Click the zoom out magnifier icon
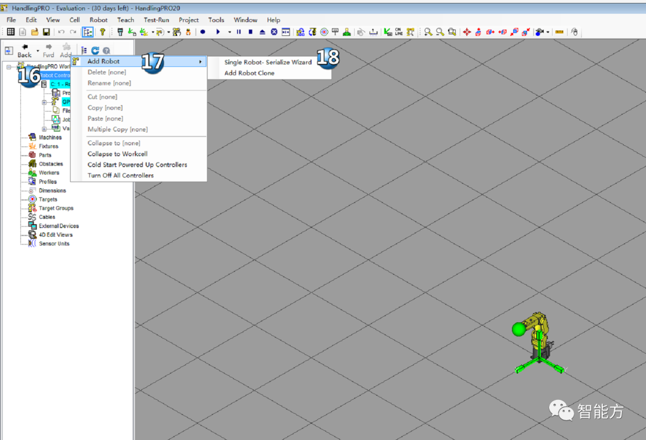This screenshot has width=646, height=440. coord(440,32)
